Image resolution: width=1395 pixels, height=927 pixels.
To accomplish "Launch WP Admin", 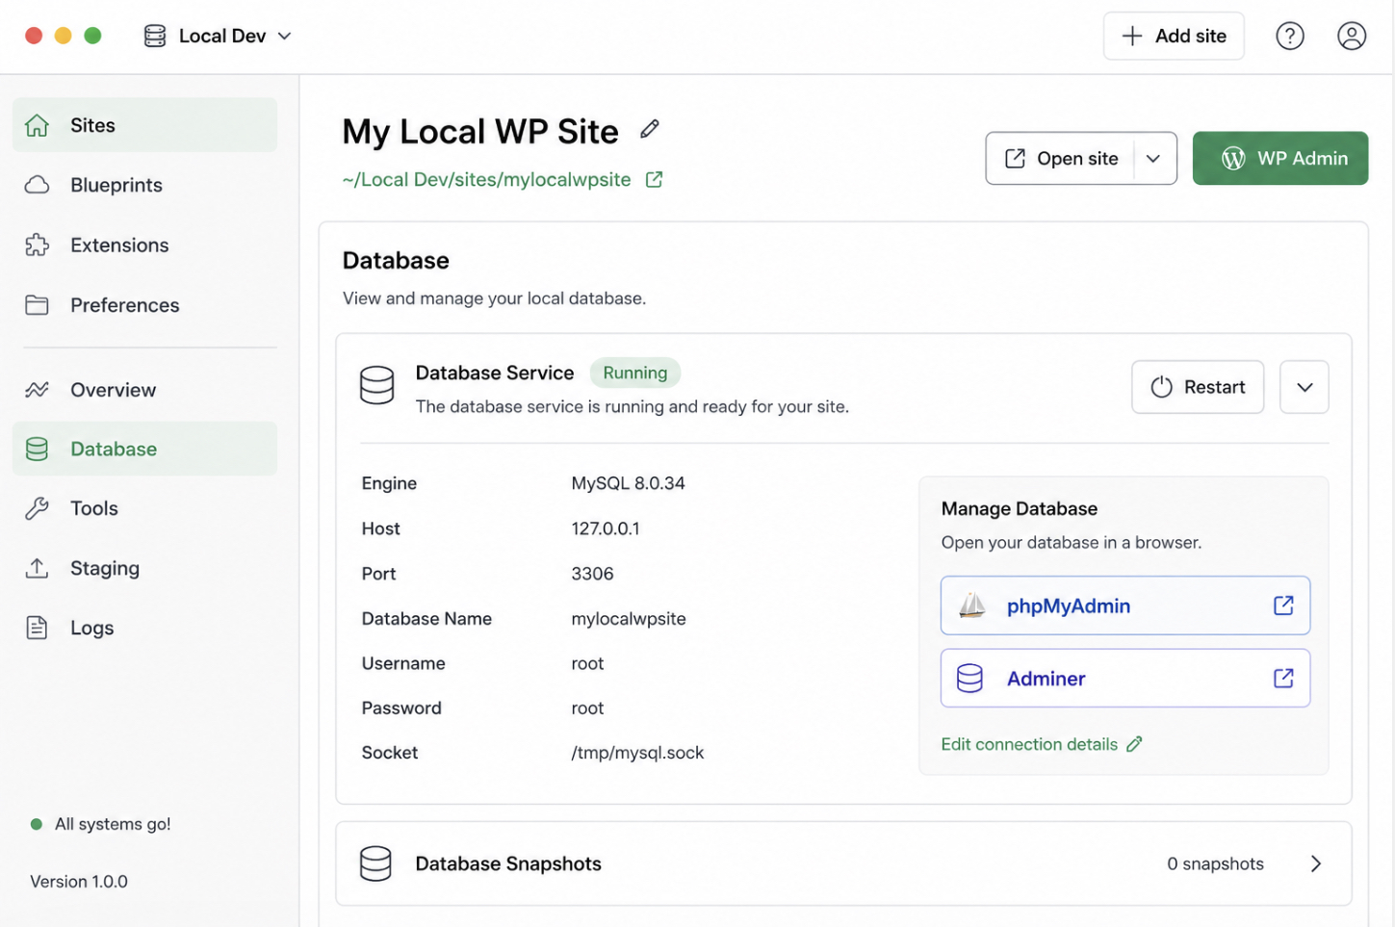I will pyautogui.click(x=1280, y=159).
